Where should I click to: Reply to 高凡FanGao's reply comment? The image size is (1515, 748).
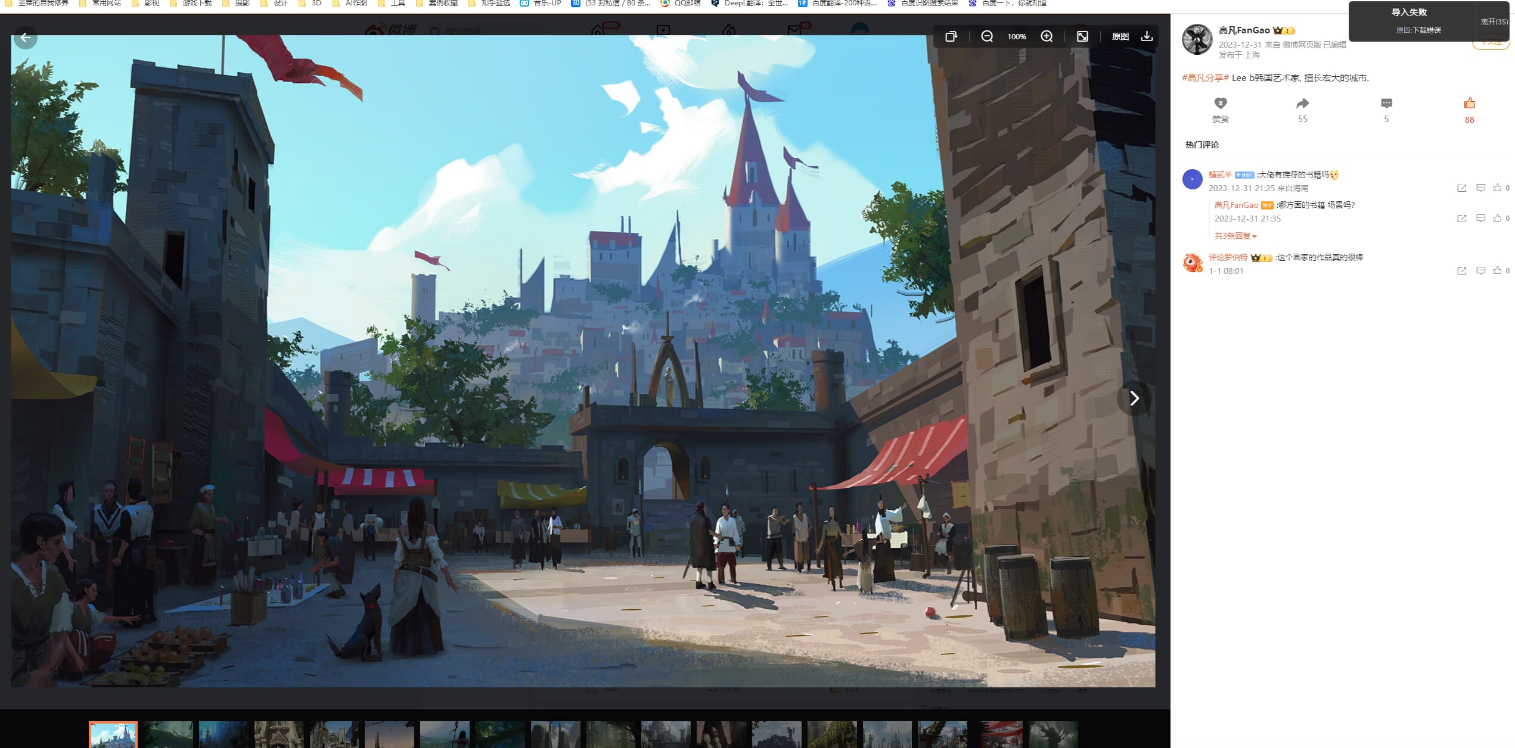(x=1480, y=218)
